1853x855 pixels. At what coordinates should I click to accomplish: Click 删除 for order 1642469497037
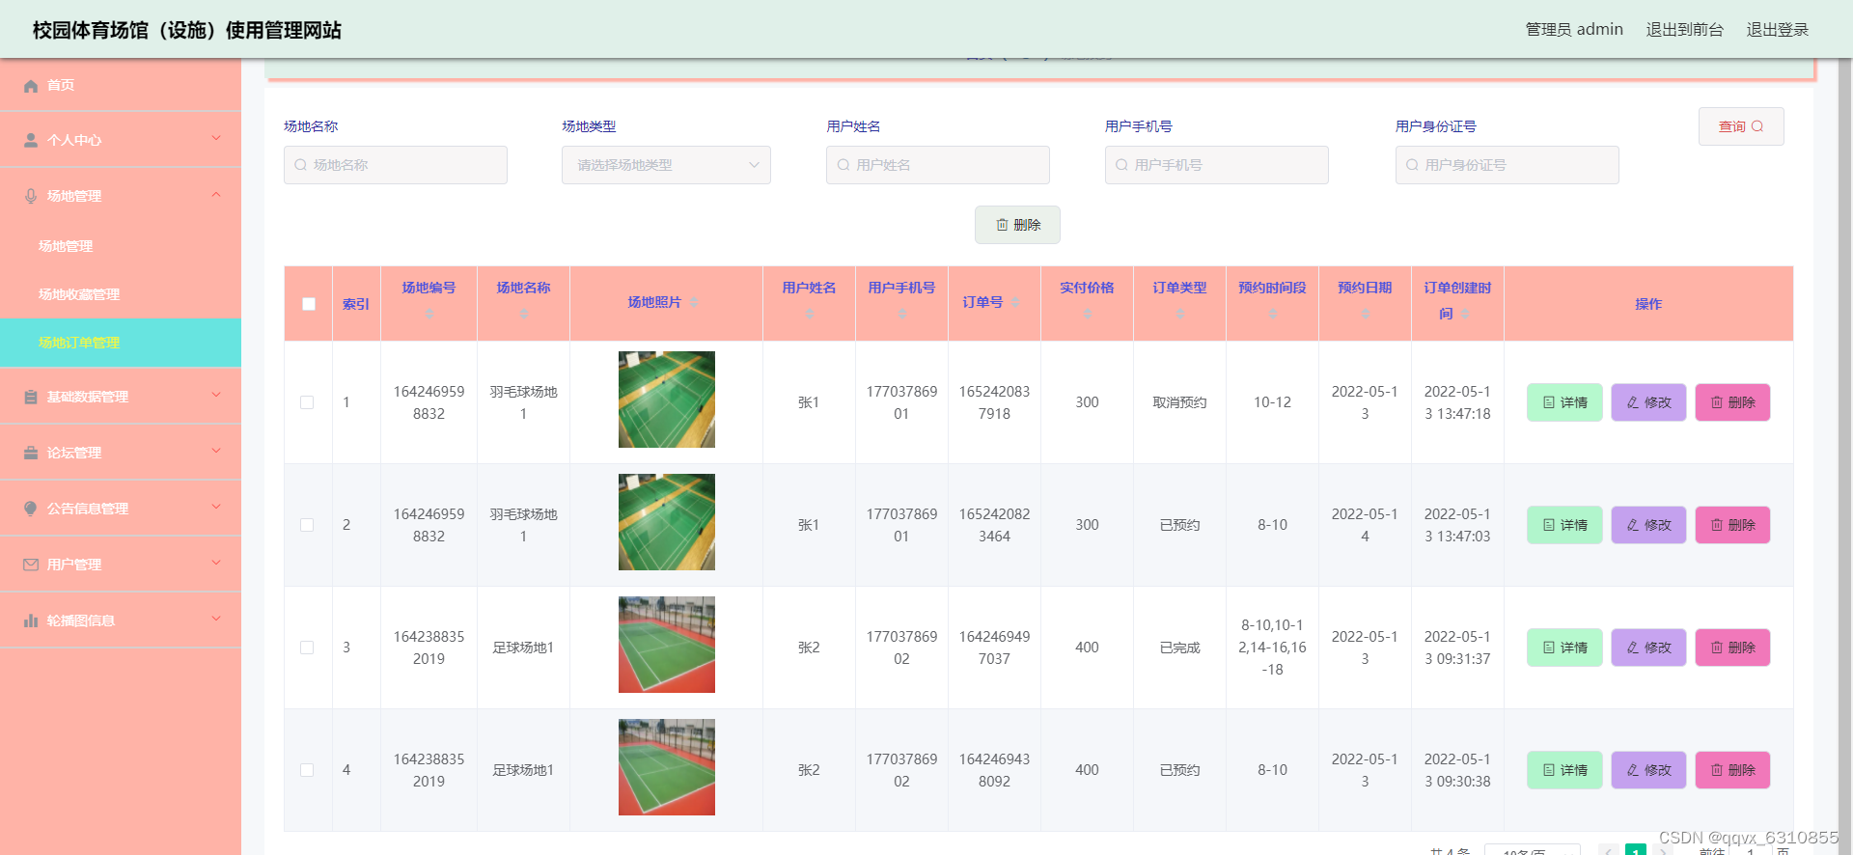click(x=1732, y=648)
